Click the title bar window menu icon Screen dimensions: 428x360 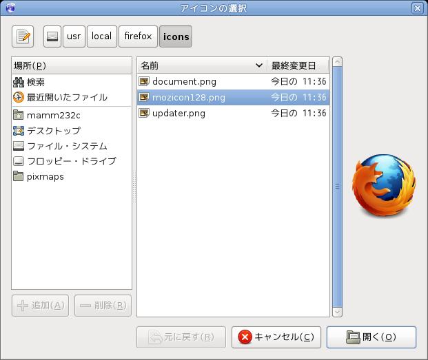pos(10,8)
